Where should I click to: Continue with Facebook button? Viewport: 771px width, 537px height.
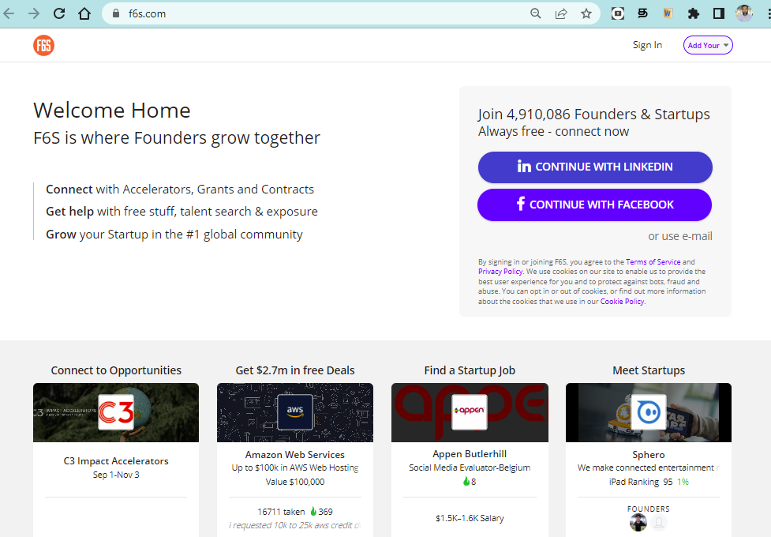coord(594,205)
